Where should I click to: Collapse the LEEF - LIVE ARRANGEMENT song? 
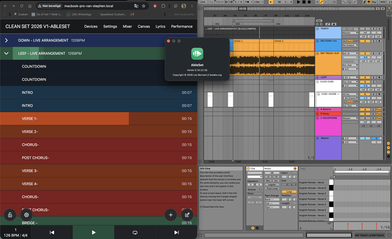(x=6, y=53)
